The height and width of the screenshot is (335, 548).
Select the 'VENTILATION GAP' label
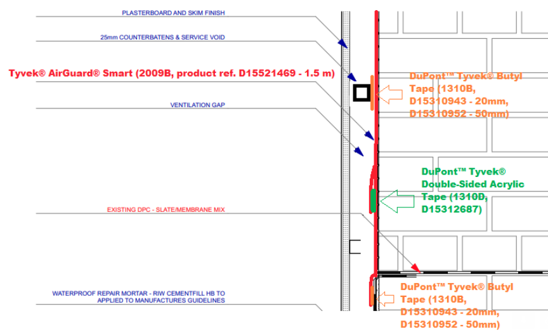point(197,105)
